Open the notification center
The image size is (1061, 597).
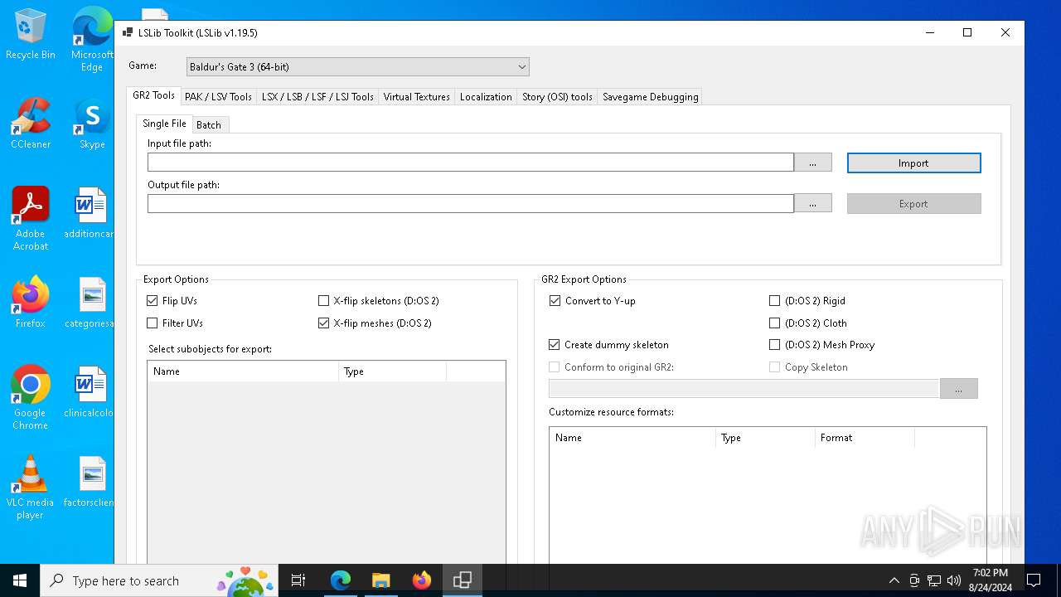(x=1034, y=580)
